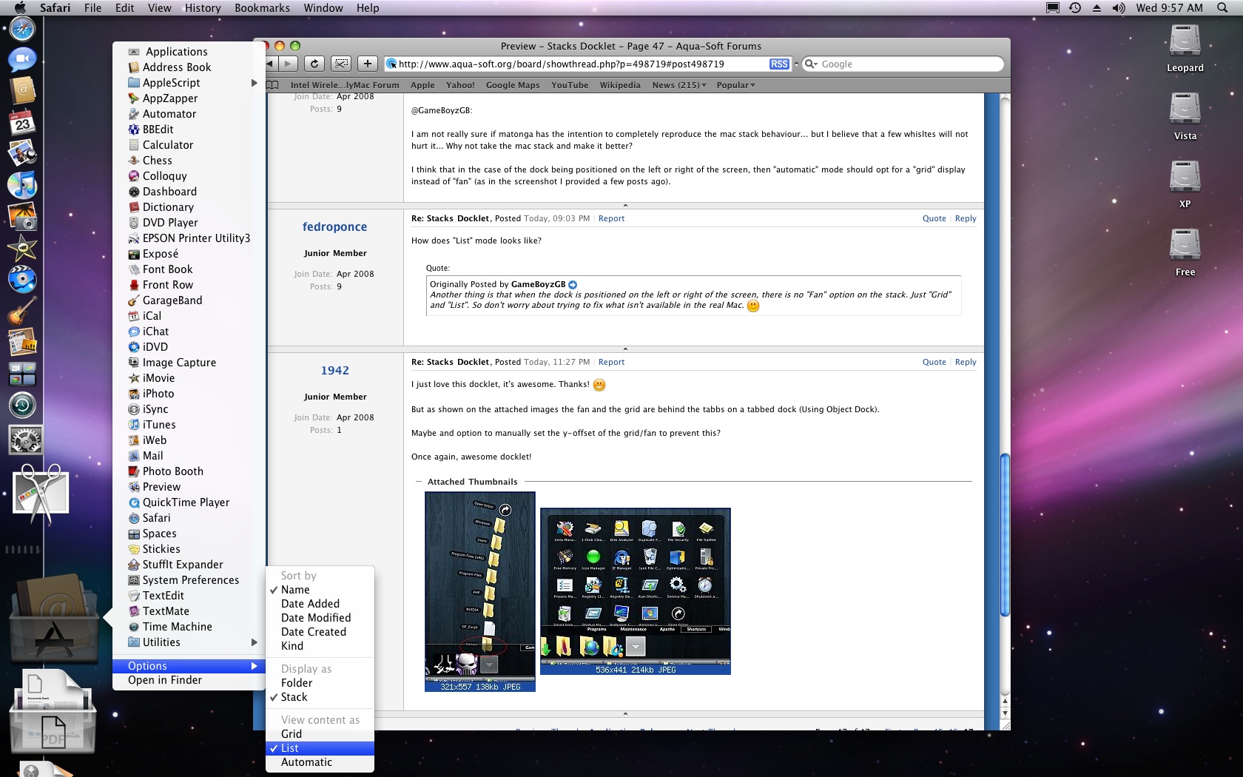Image resolution: width=1243 pixels, height=777 pixels.
Task: Expand the Utilities submenu
Action: [x=255, y=642]
